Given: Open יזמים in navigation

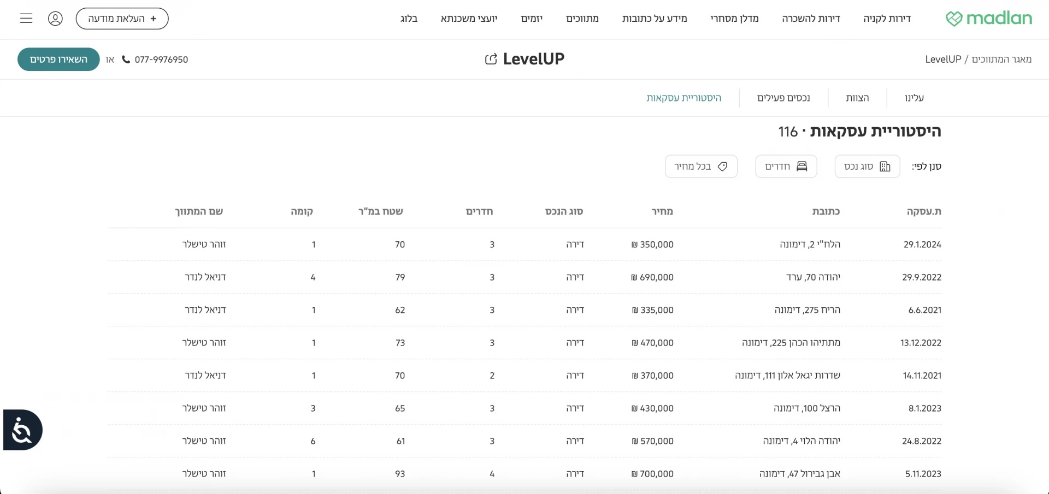Looking at the screenshot, I should pos(532,19).
